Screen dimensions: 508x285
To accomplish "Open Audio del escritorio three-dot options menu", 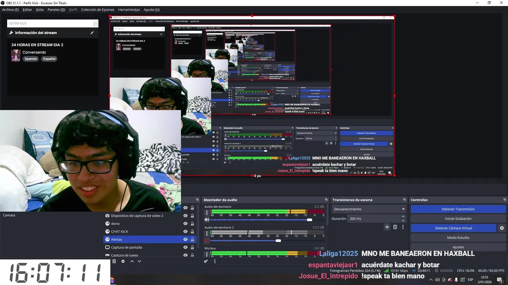I will click(x=207, y=213).
